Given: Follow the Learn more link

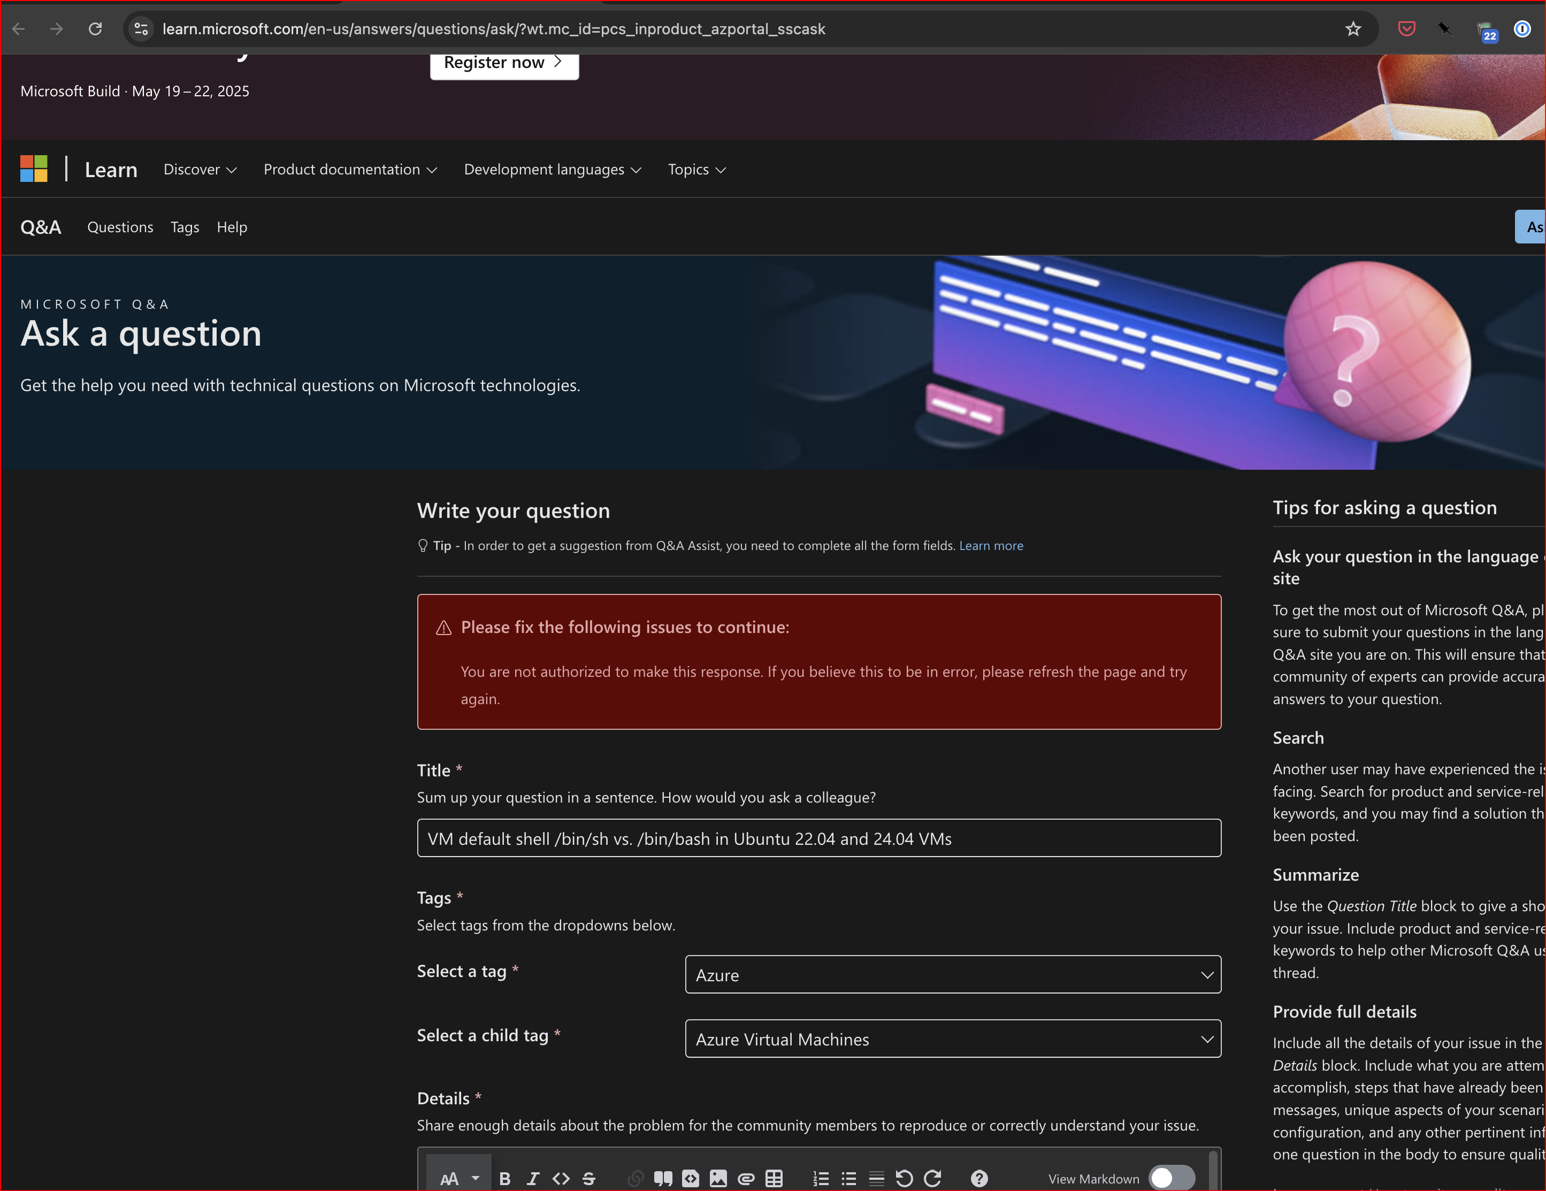Looking at the screenshot, I should 990,545.
